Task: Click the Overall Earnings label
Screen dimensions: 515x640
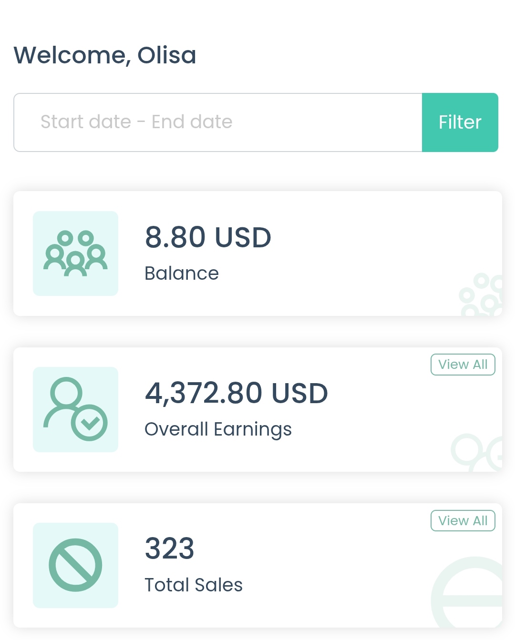Action: 218,429
